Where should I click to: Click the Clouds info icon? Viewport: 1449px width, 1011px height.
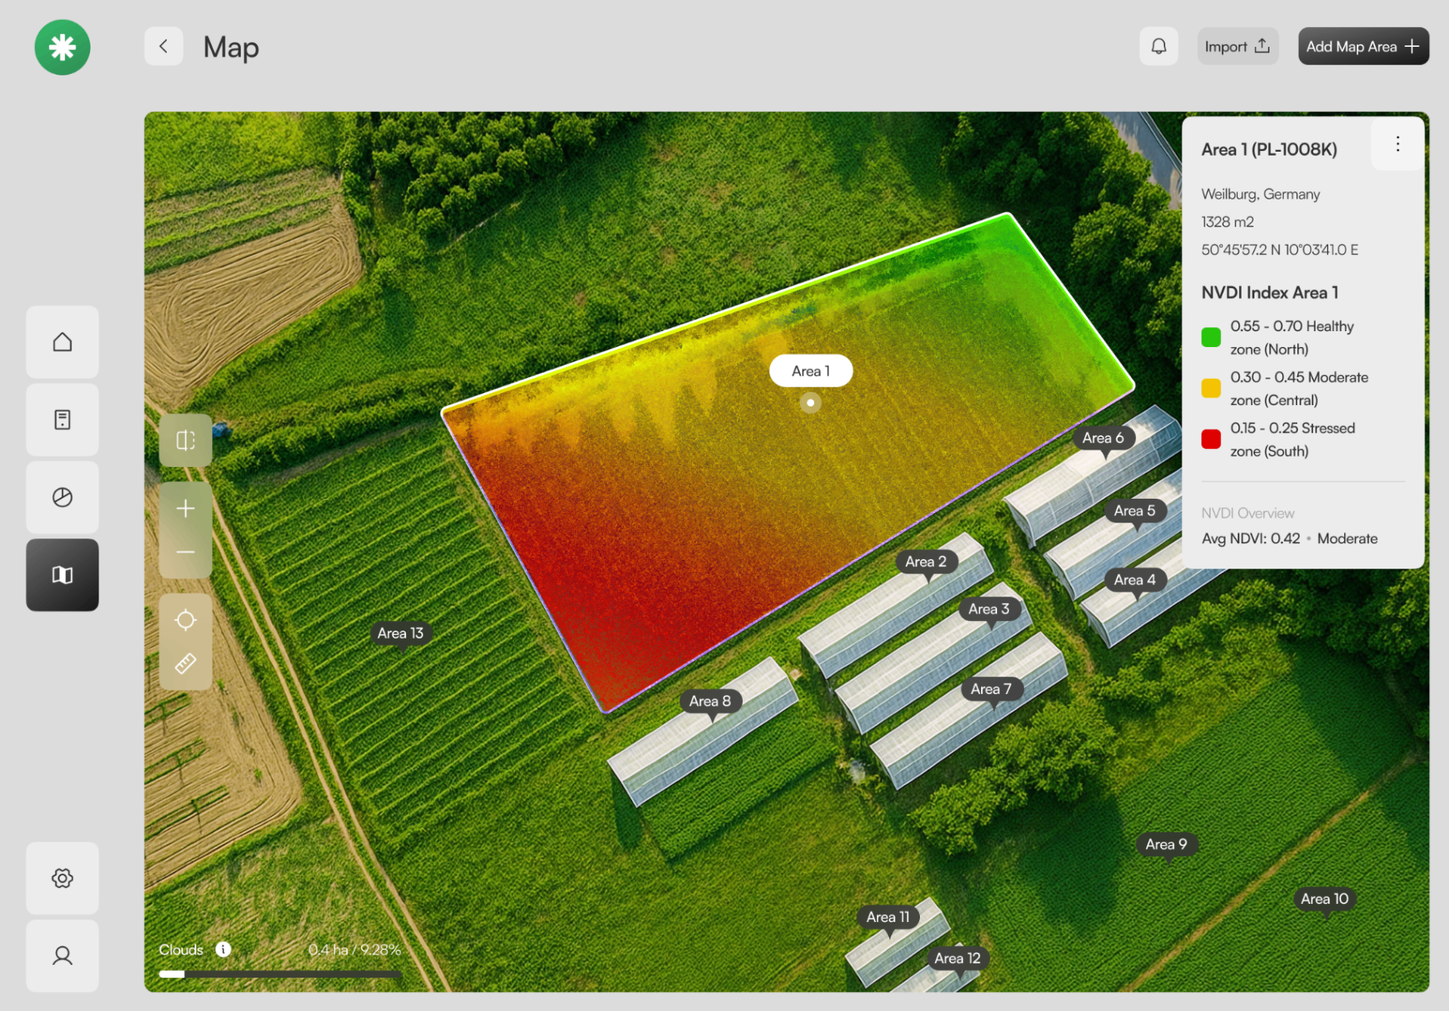click(x=223, y=949)
